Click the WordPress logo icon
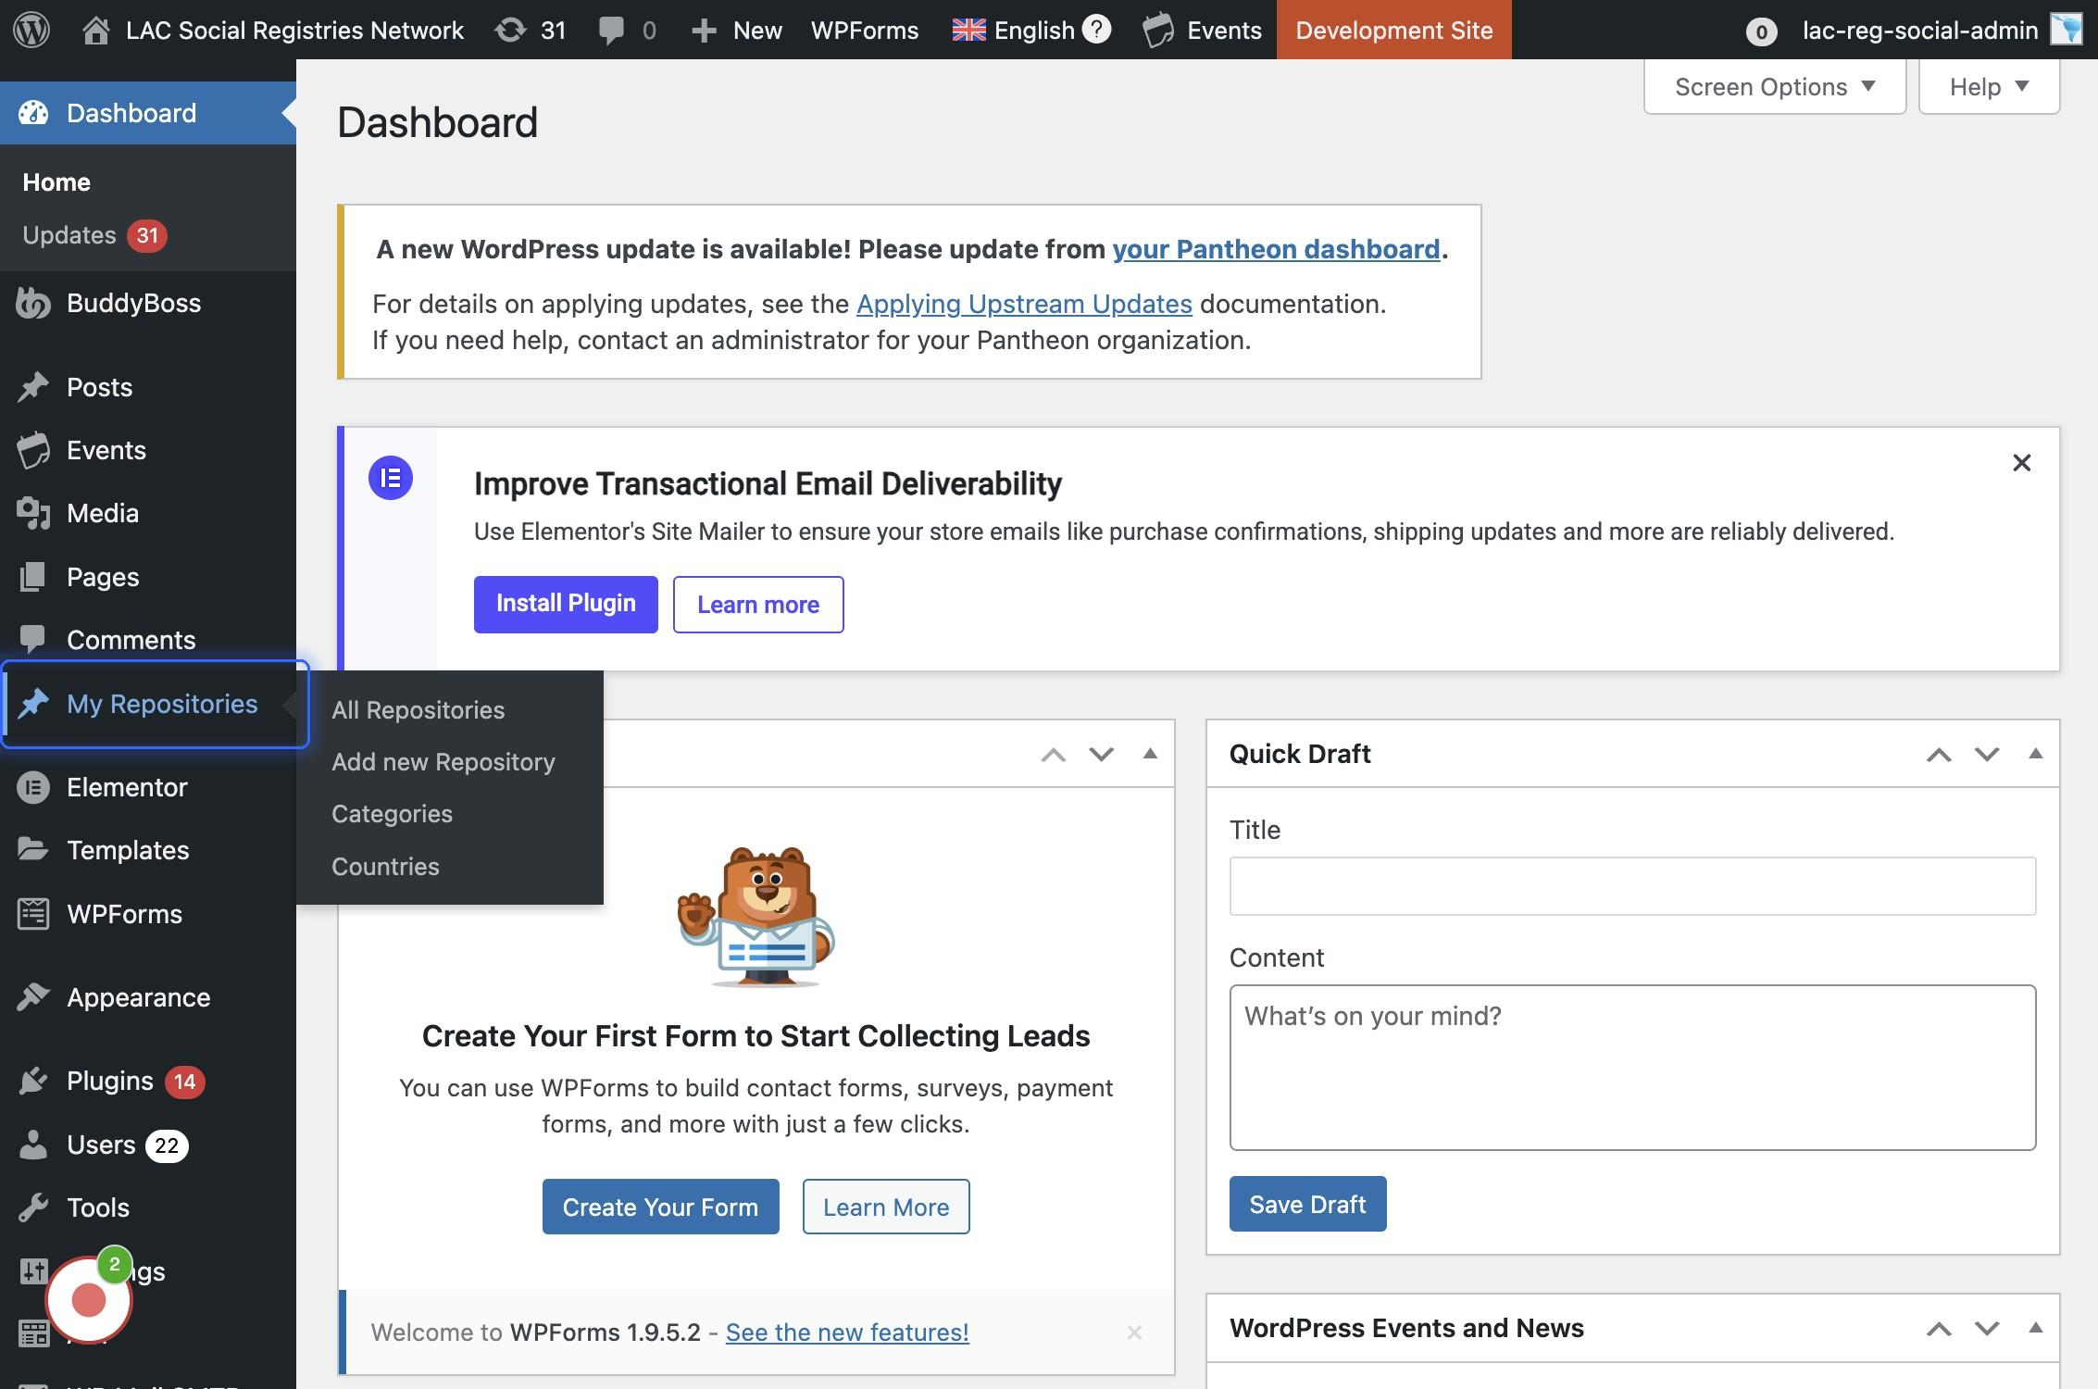The height and width of the screenshot is (1389, 2098). tap(31, 30)
